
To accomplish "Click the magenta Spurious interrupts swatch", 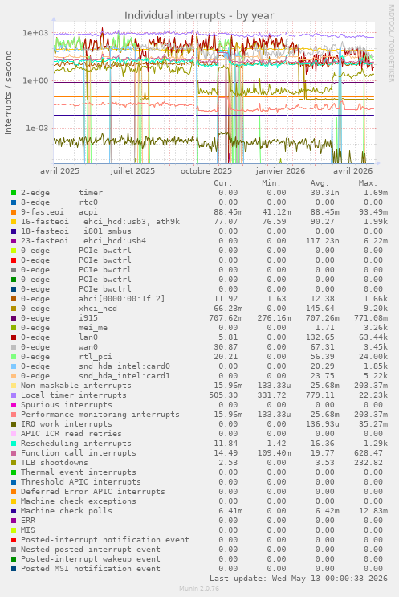I will tap(14, 405).
